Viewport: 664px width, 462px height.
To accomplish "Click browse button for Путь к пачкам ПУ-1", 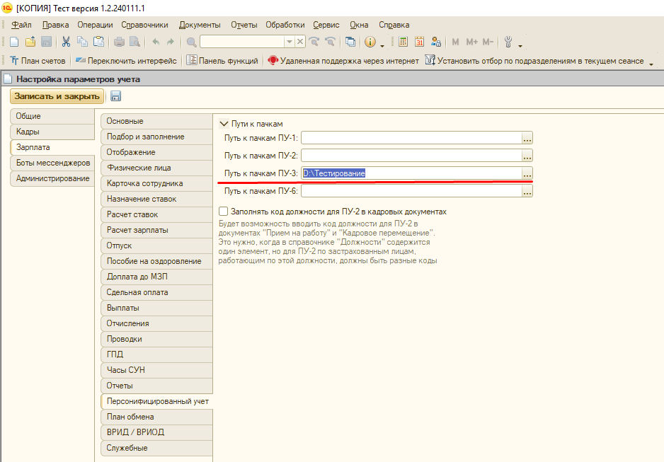I will [527, 138].
